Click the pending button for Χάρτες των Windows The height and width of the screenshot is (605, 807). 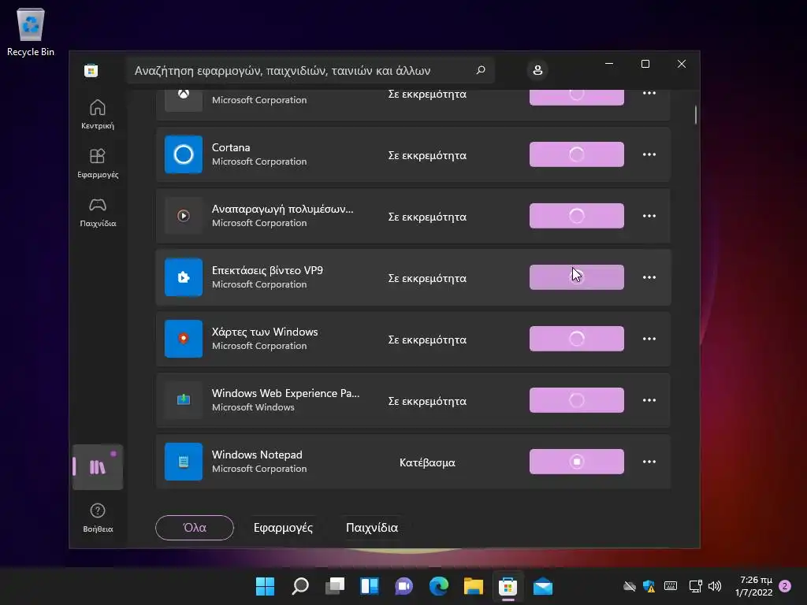[x=576, y=339]
